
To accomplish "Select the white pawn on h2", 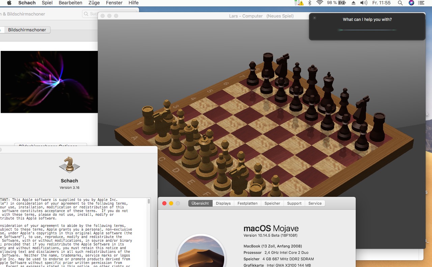I will click(x=275, y=186).
